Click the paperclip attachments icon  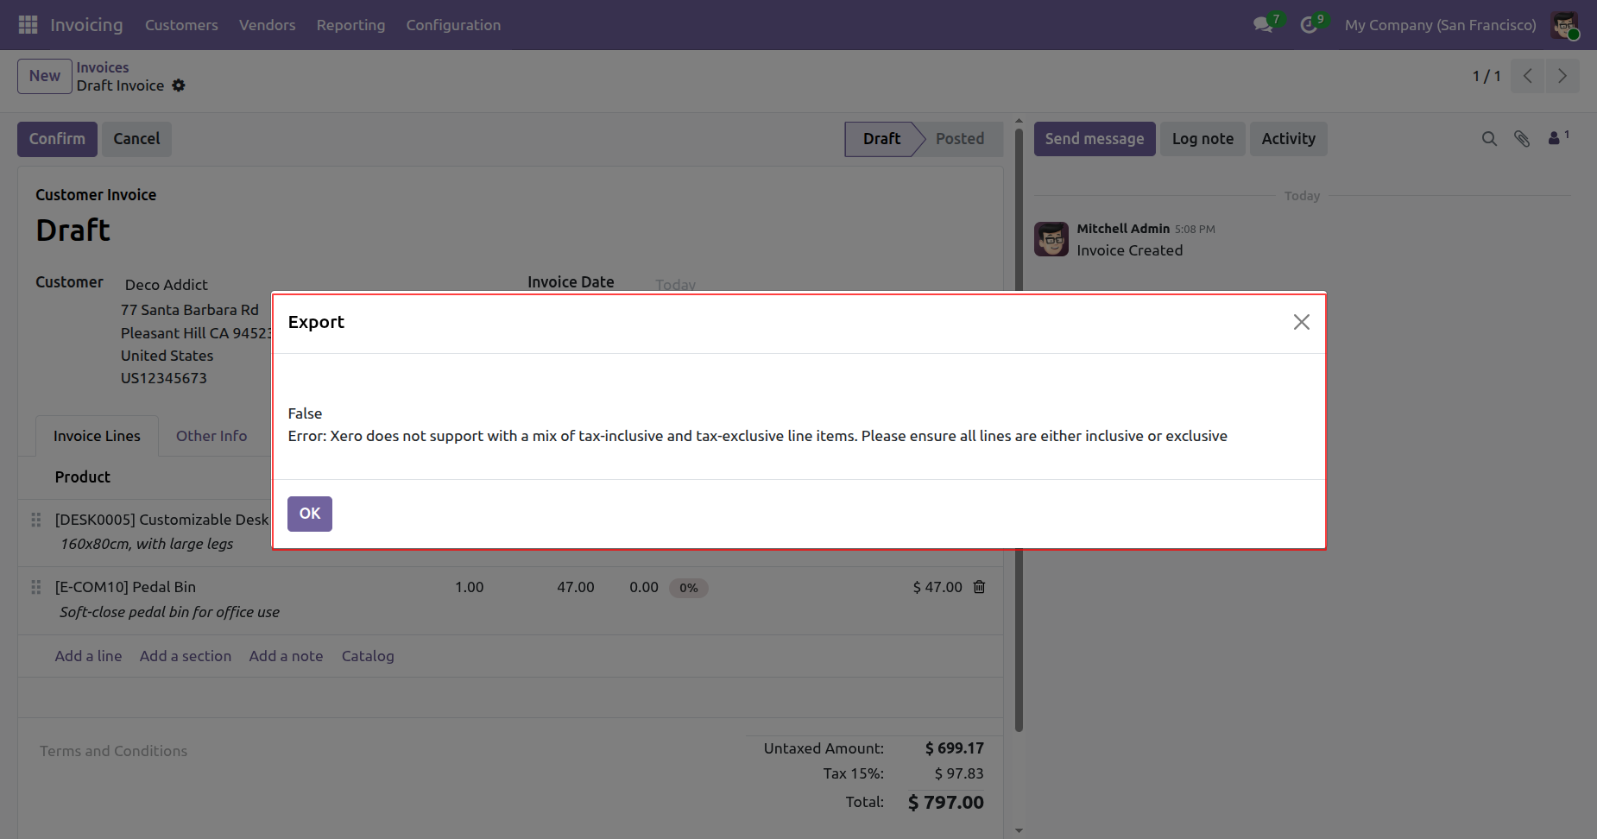pyautogui.click(x=1522, y=139)
